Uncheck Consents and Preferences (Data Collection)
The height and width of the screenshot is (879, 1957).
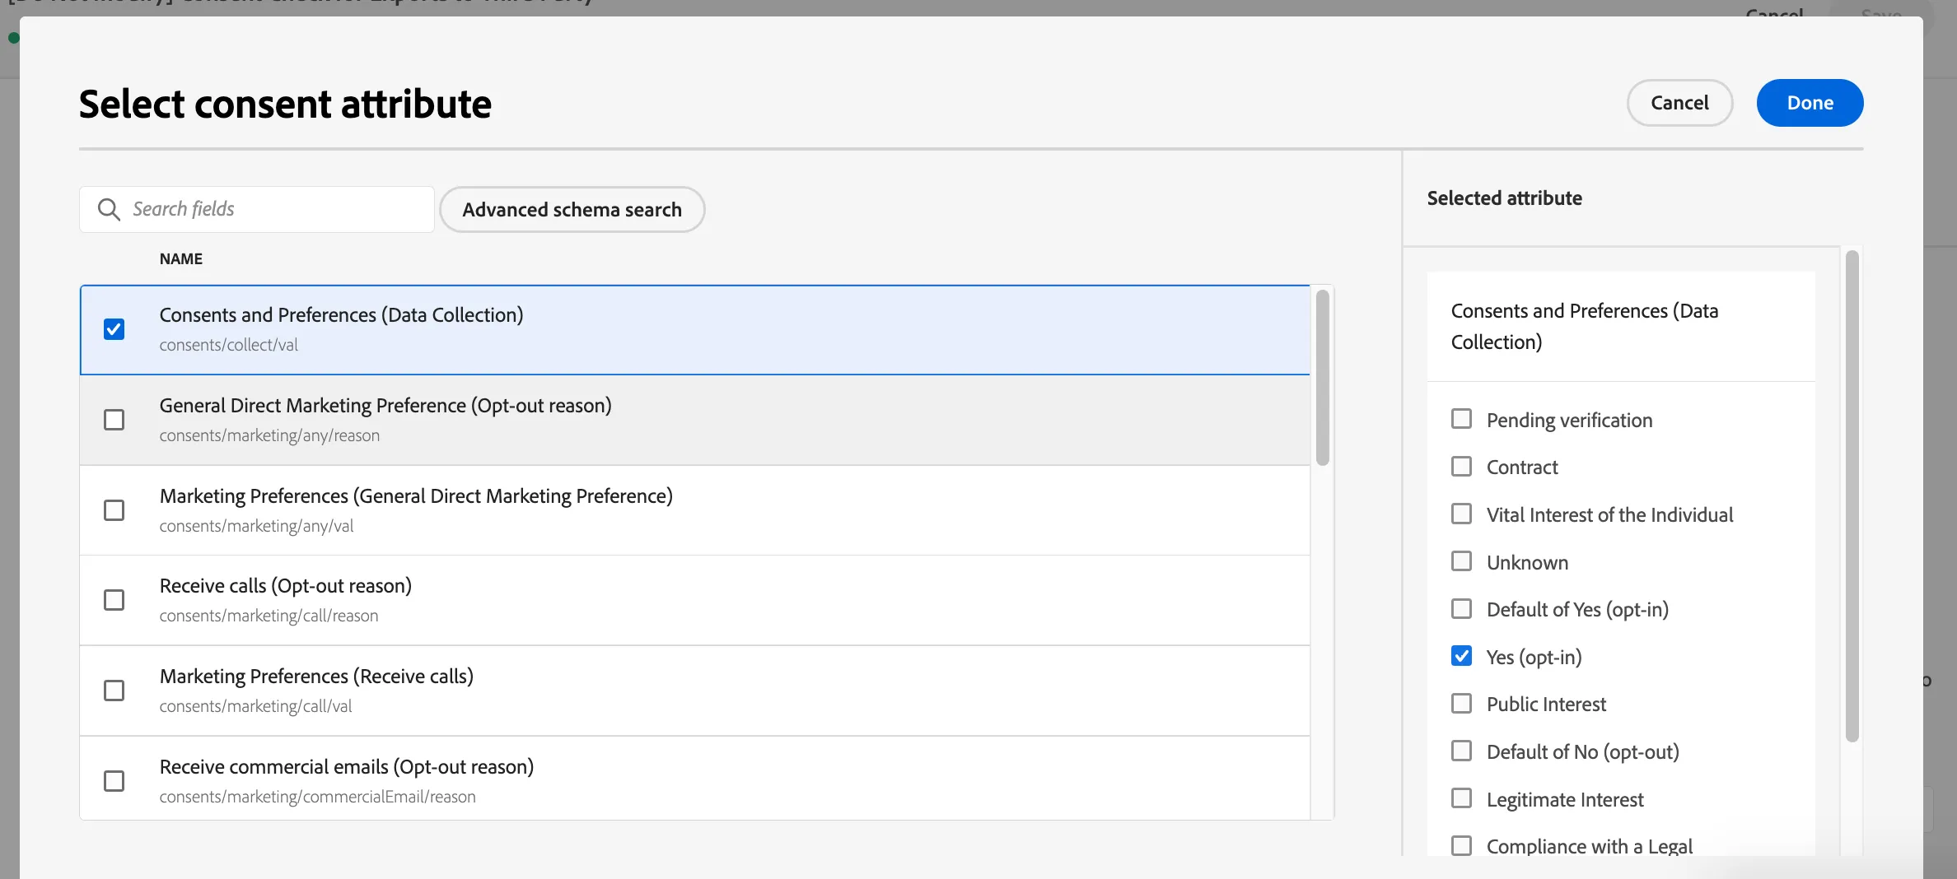pyautogui.click(x=114, y=329)
